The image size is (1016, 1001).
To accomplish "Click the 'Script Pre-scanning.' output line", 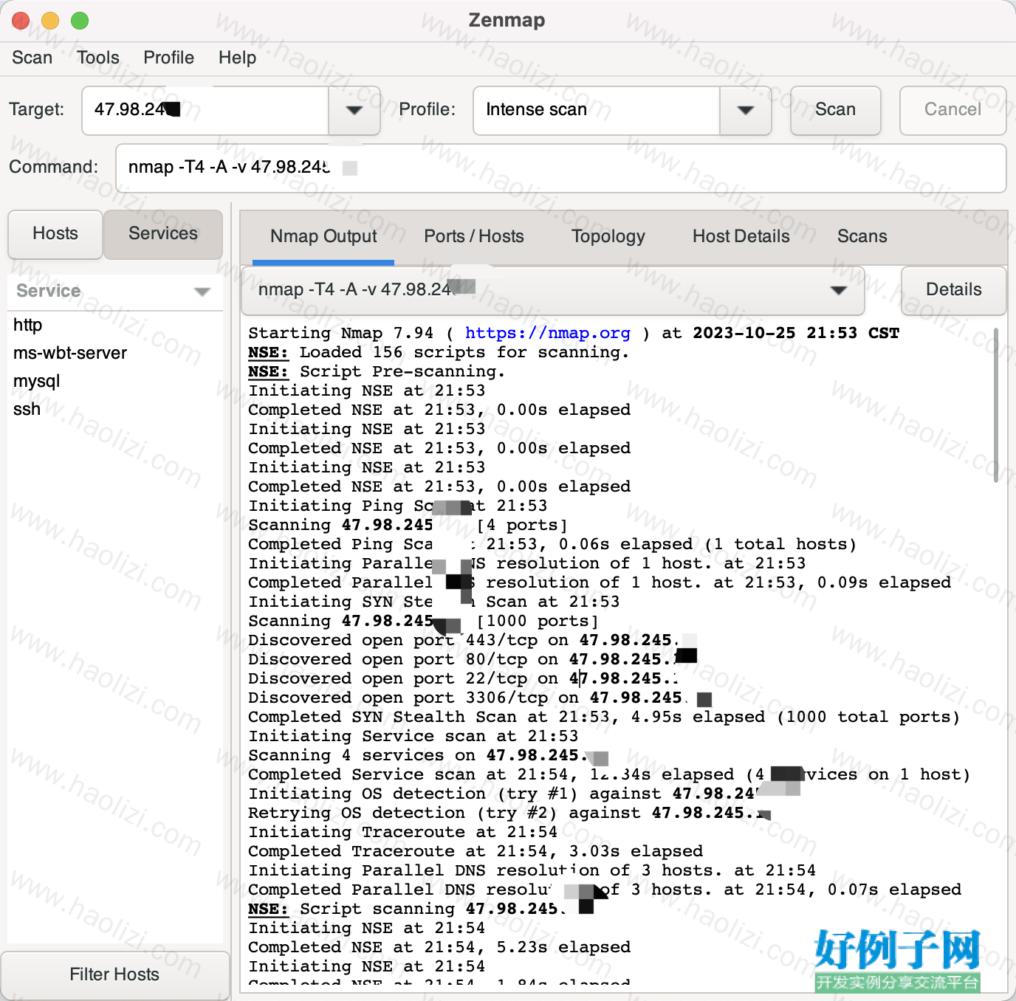I will (377, 371).
